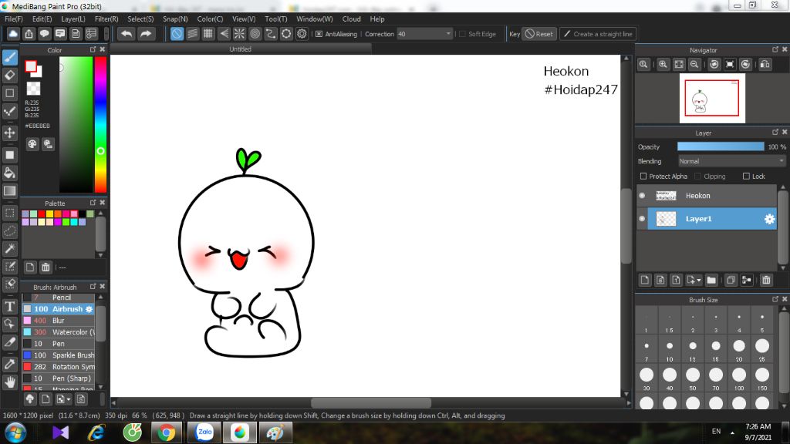Screen dimensions: 790x444
Task: Click the foreground red color swatch
Action: pos(31,66)
